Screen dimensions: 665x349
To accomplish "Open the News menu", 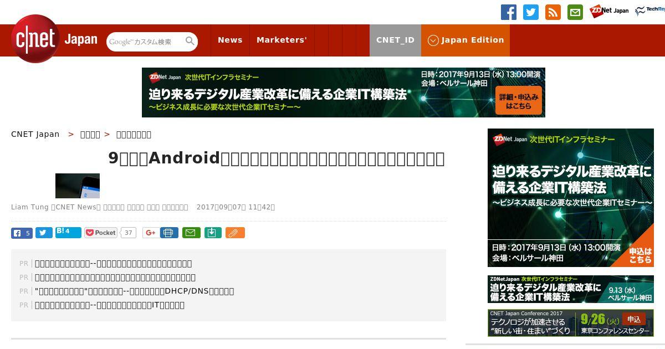I will (230, 40).
